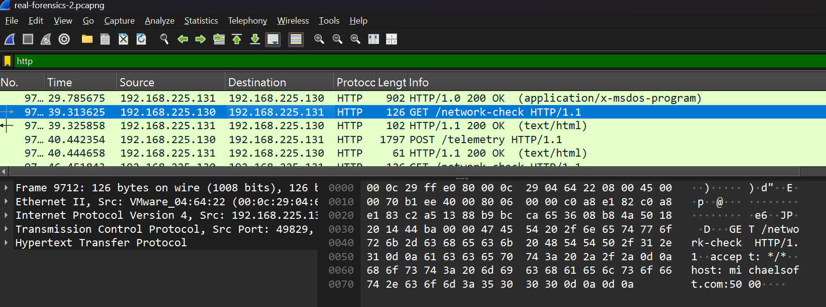
Task: Click the display filter bookmark icon
Action: click(x=7, y=61)
